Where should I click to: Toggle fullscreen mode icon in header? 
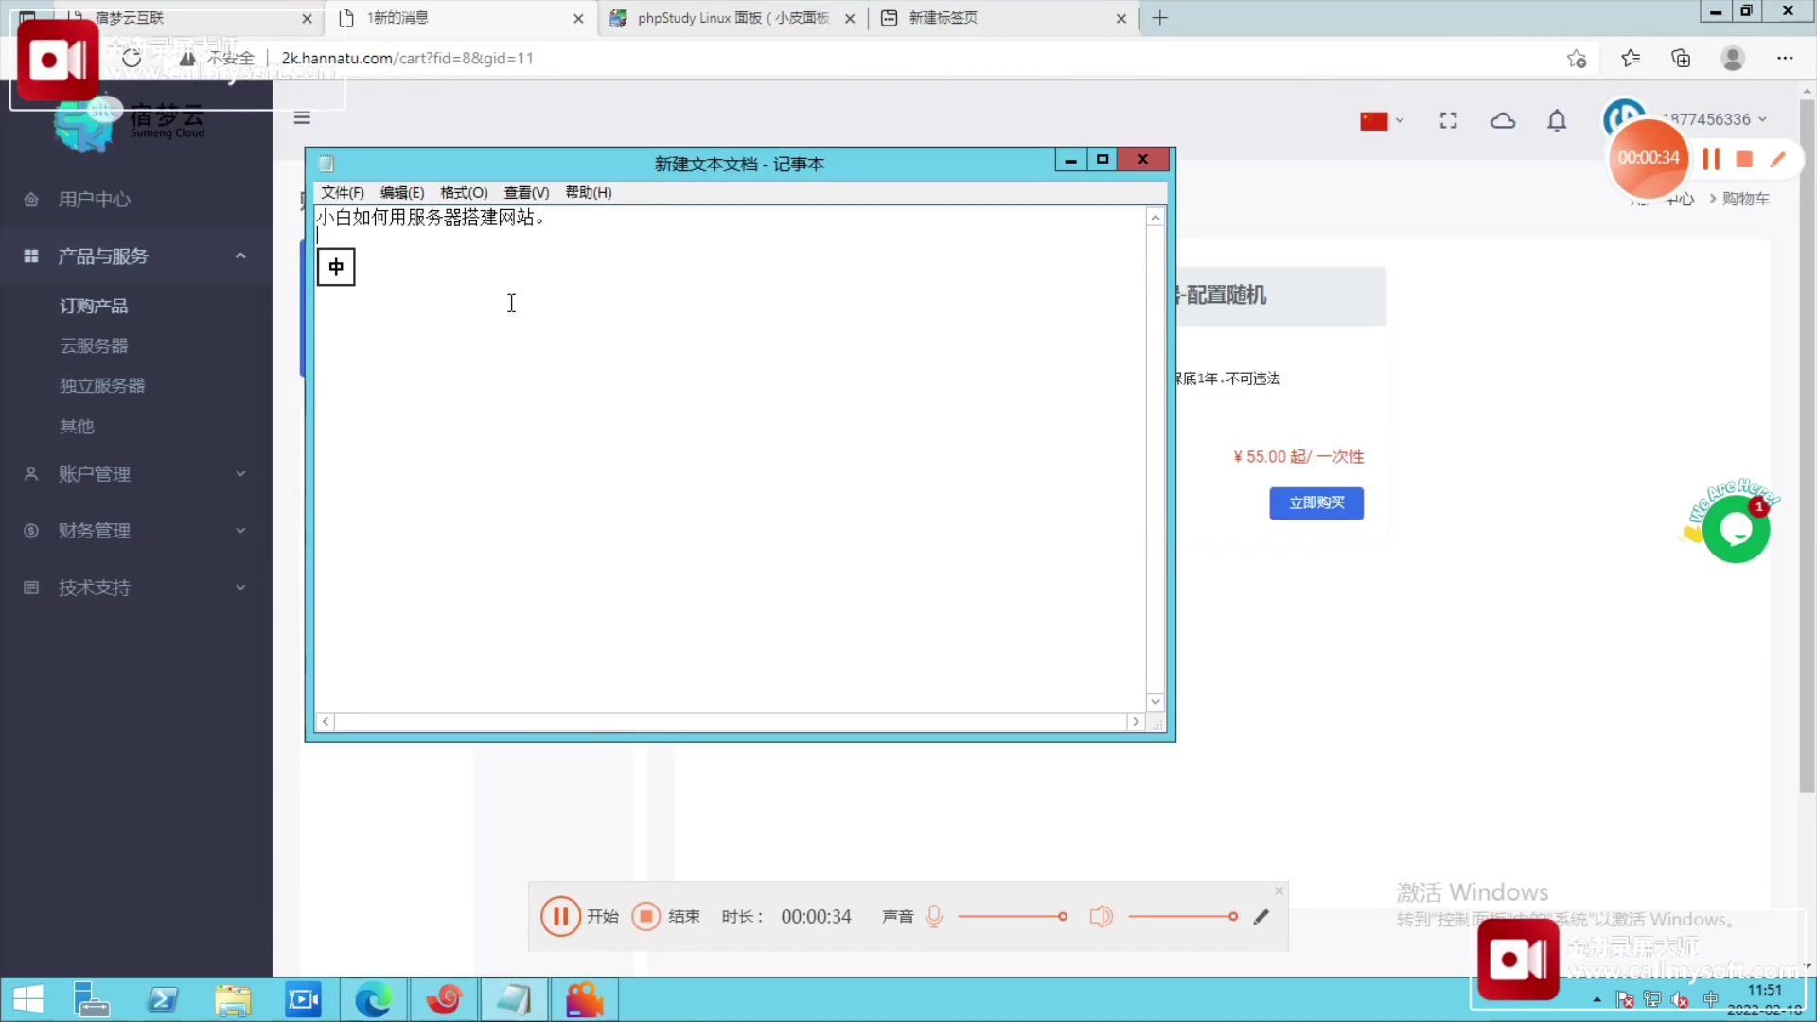click(x=1448, y=120)
